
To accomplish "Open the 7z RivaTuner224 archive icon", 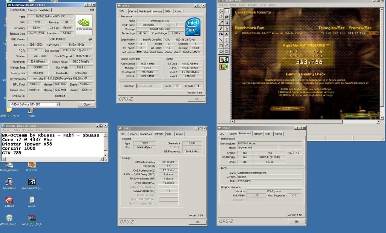I will (x=32, y=184).
